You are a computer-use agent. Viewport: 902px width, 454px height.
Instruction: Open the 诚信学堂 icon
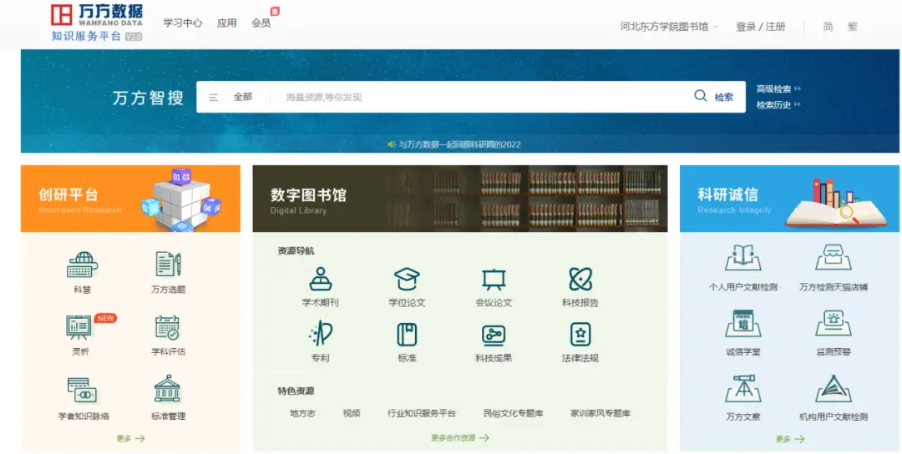pyautogui.click(x=742, y=323)
